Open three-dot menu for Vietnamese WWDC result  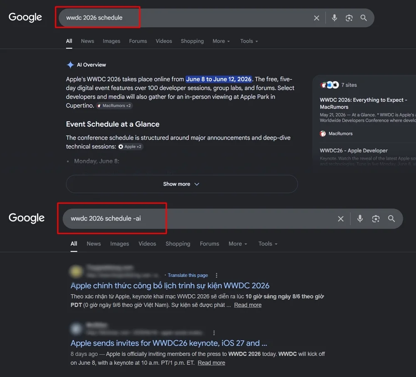216,275
